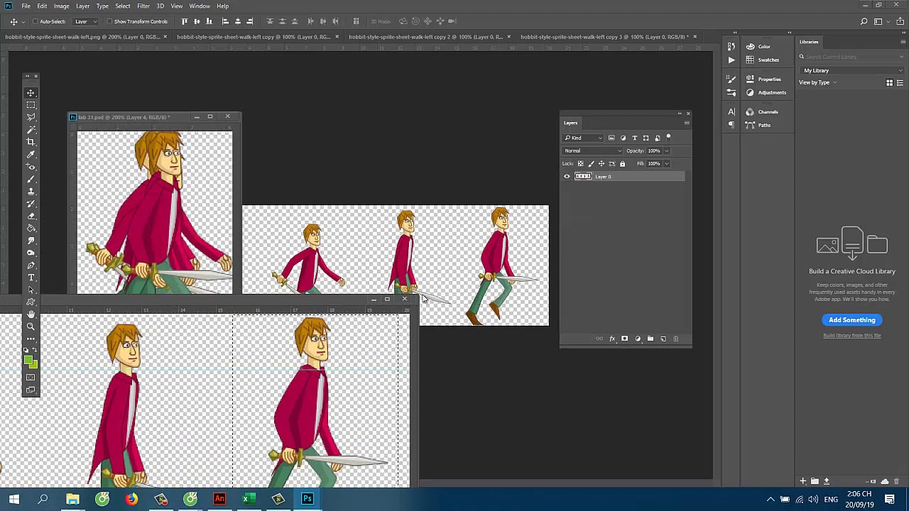
Task: Click the Add layer mask icon
Action: point(625,339)
